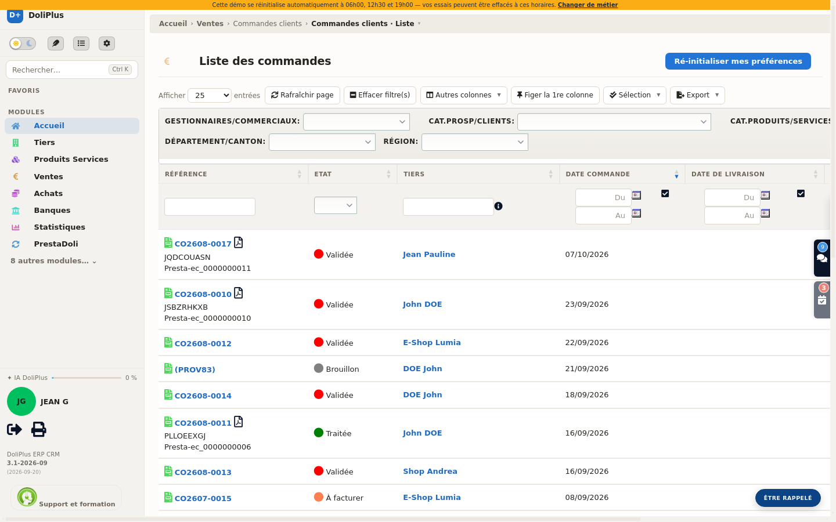The height and width of the screenshot is (522, 836).
Task: Open calendar picker for Date commande Au
Action: click(x=637, y=213)
